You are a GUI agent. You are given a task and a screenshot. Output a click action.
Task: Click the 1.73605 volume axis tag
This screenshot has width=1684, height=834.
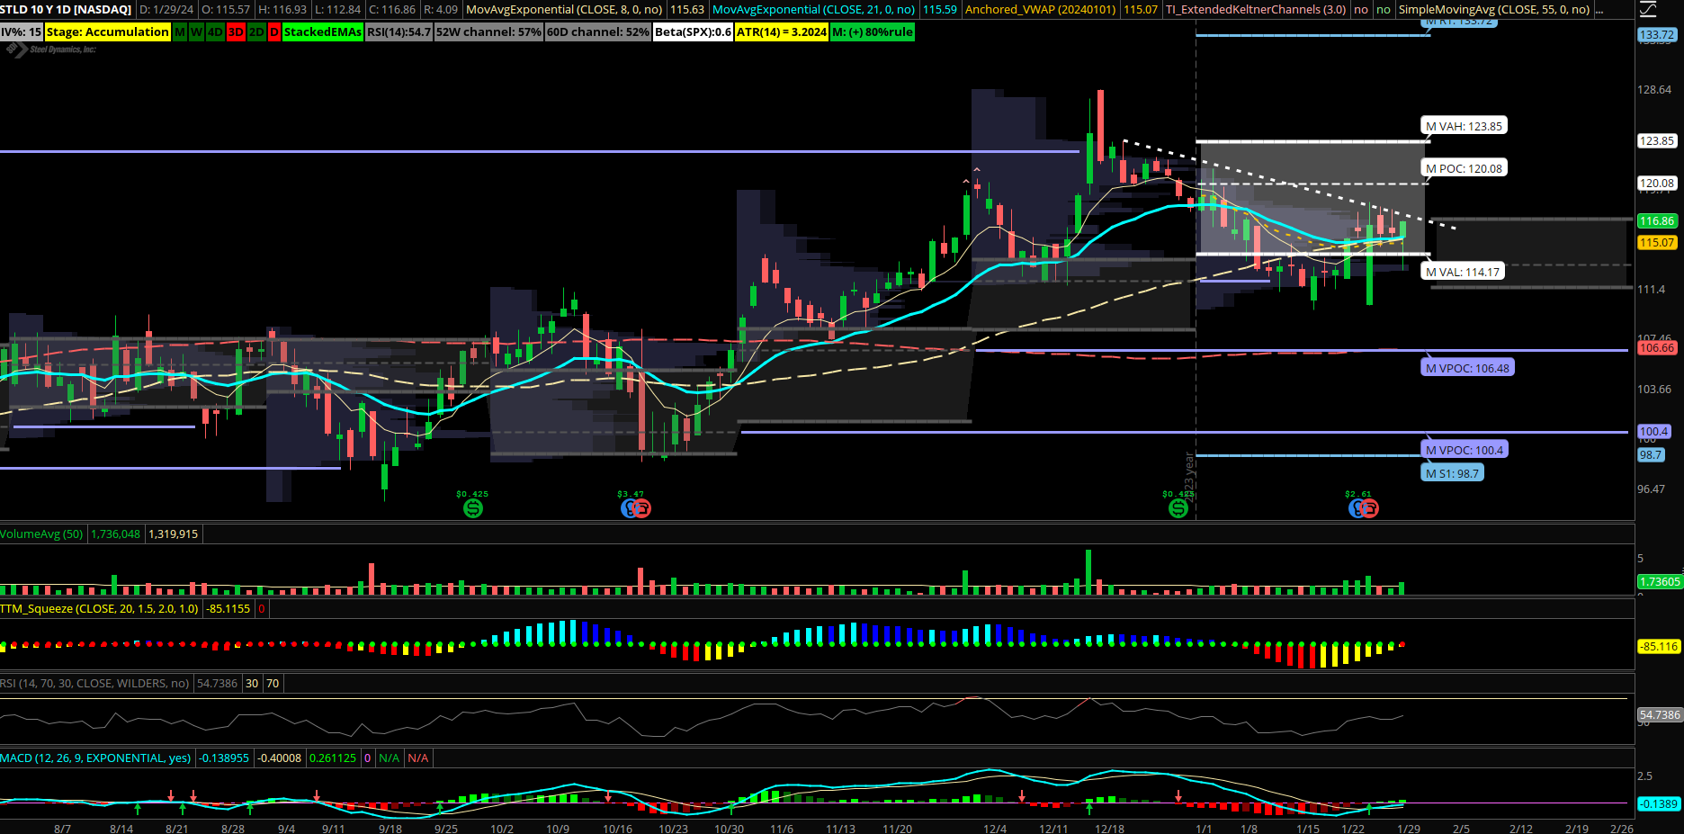(x=1660, y=581)
